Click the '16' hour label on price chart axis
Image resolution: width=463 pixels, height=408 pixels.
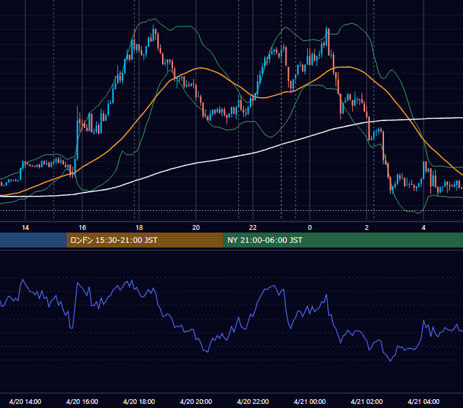[x=82, y=228]
